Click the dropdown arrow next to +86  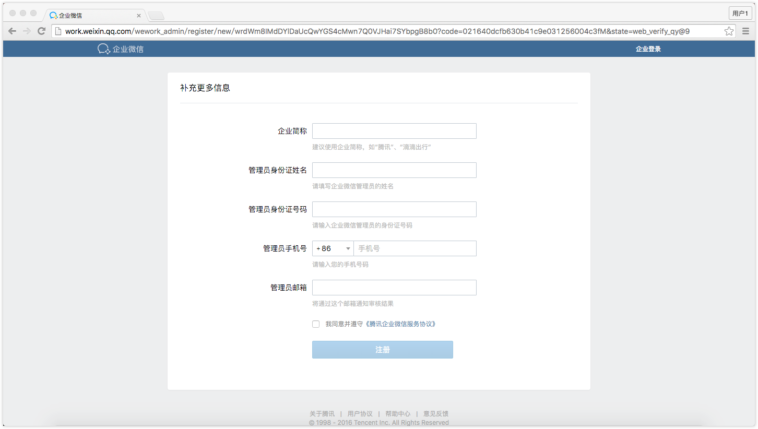(x=348, y=248)
